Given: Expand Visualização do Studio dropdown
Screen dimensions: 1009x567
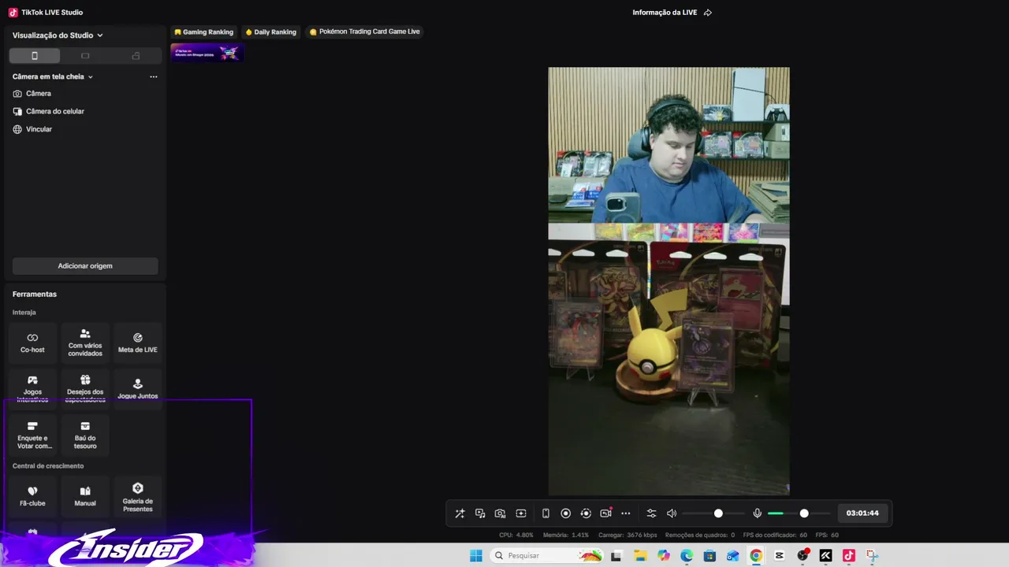Looking at the screenshot, I should pyautogui.click(x=58, y=35).
